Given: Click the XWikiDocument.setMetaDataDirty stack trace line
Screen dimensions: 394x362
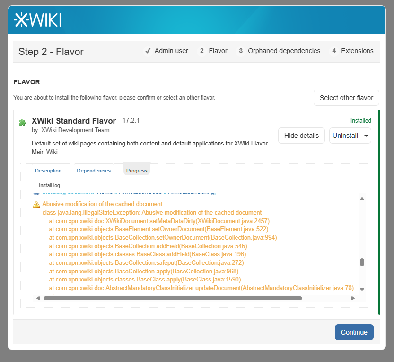Looking at the screenshot, I should point(159,221).
